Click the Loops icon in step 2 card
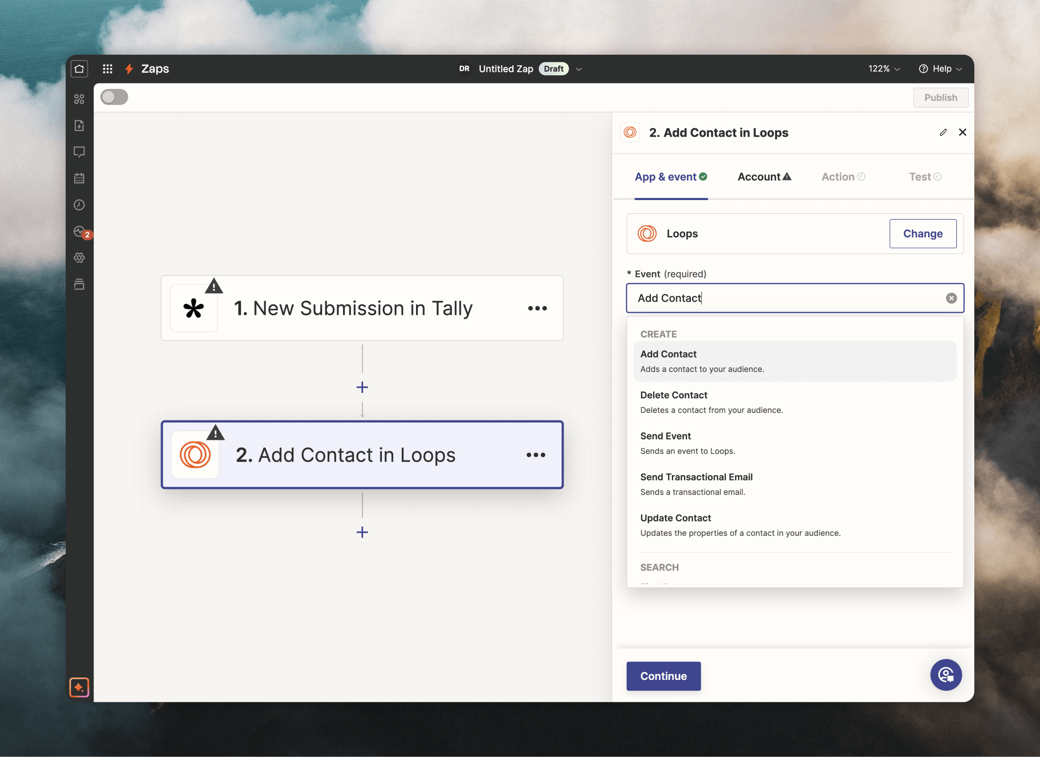 point(195,455)
